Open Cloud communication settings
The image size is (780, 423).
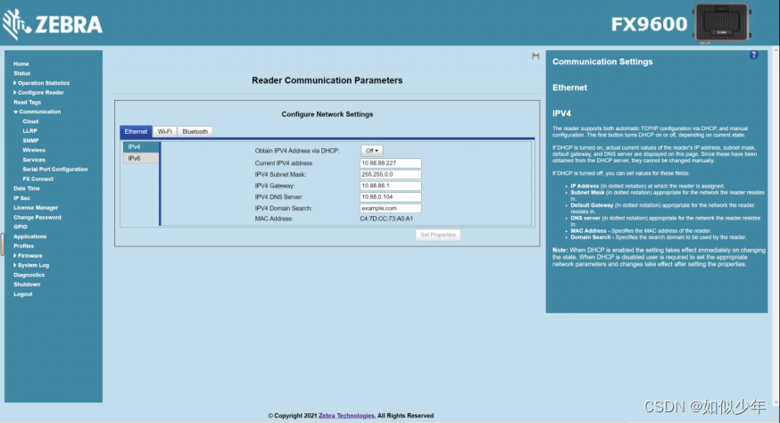point(30,121)
